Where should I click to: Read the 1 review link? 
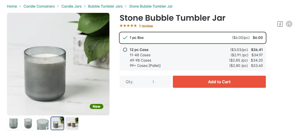tap(146, 26)
